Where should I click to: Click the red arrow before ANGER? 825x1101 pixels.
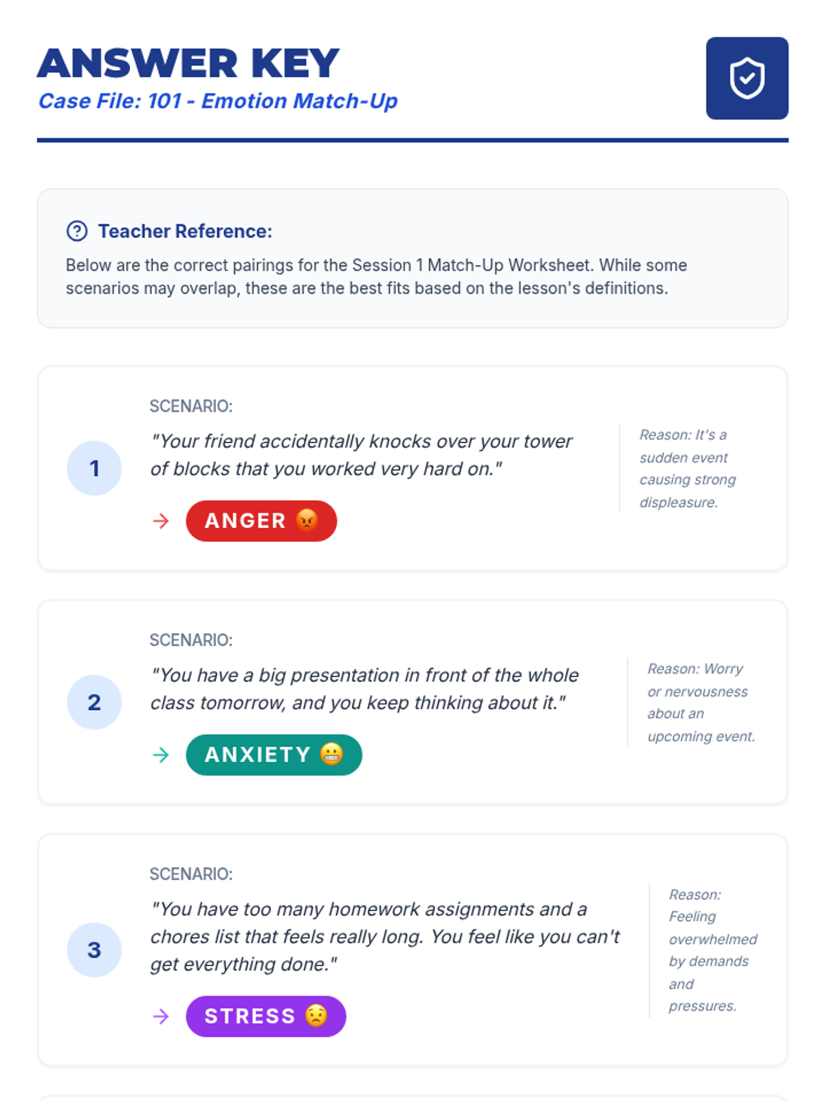pyautogui.click(x=161, y=521)
